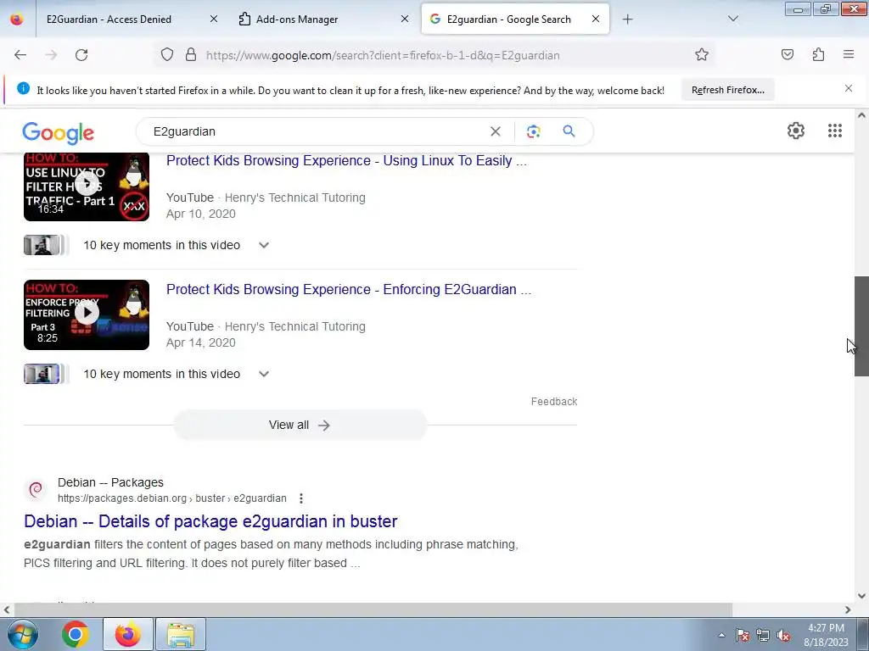Click packages.debian.org breadcrumb URL

(171, 498)
